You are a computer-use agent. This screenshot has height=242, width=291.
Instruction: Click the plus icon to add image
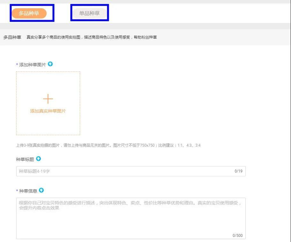(x=48, y=99)
